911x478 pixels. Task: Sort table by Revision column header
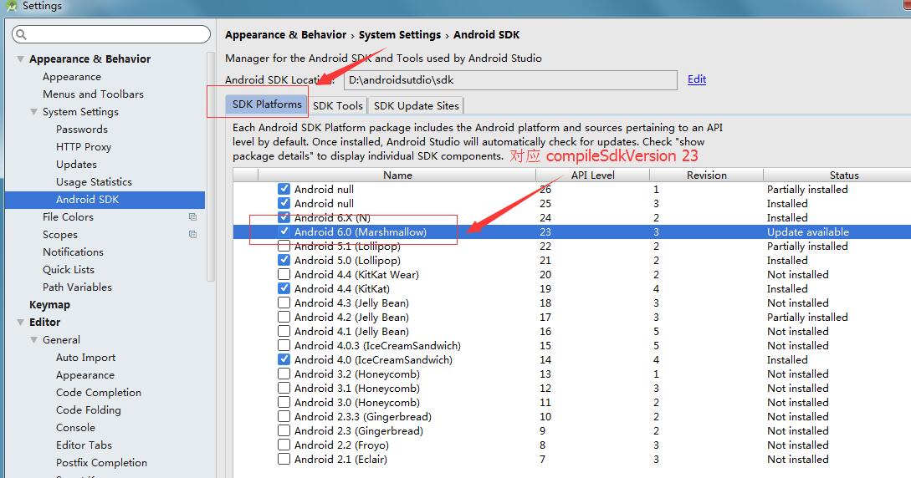pos(707,175)
